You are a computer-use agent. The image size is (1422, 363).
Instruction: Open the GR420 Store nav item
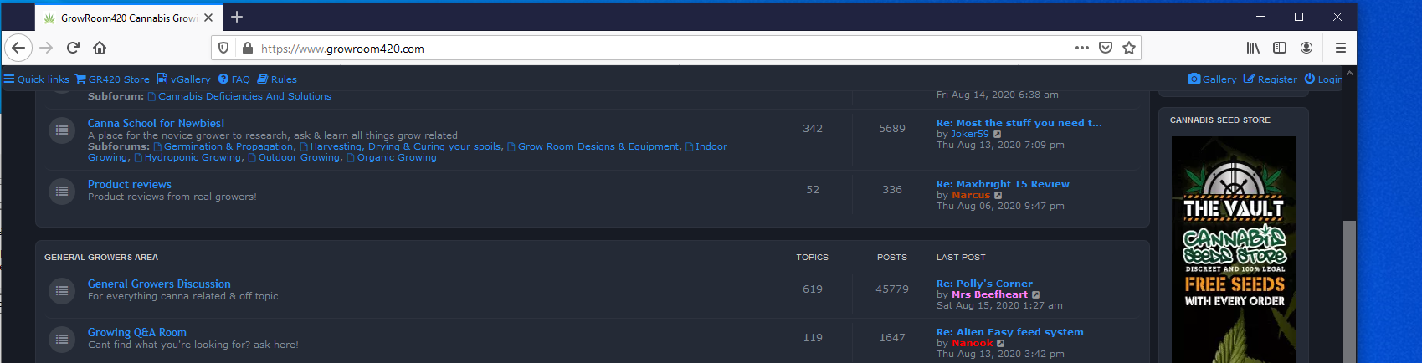pos(112,79)
